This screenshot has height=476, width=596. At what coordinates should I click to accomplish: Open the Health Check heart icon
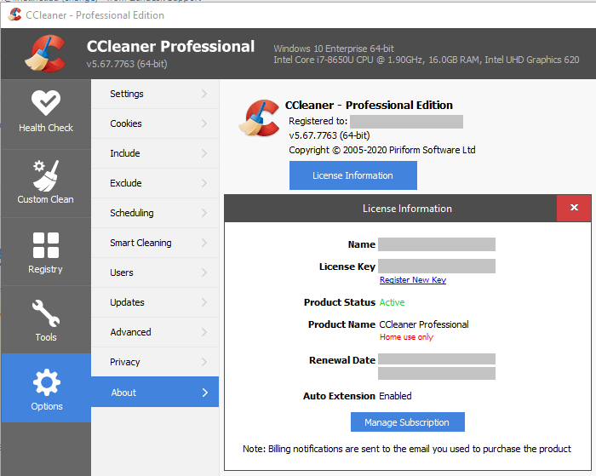[46, 104]
